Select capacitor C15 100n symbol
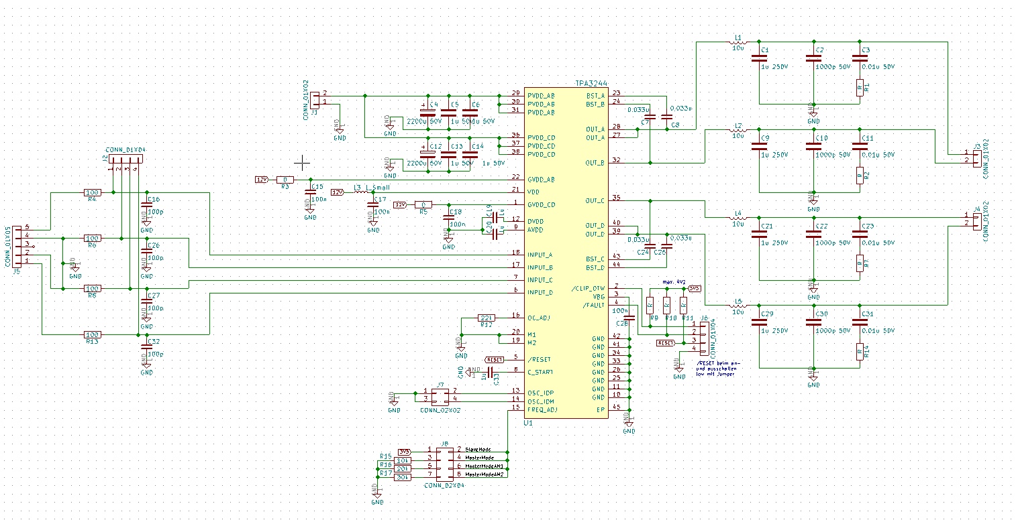This screenshot has height=520, width=1016. [x=310, y=193]
